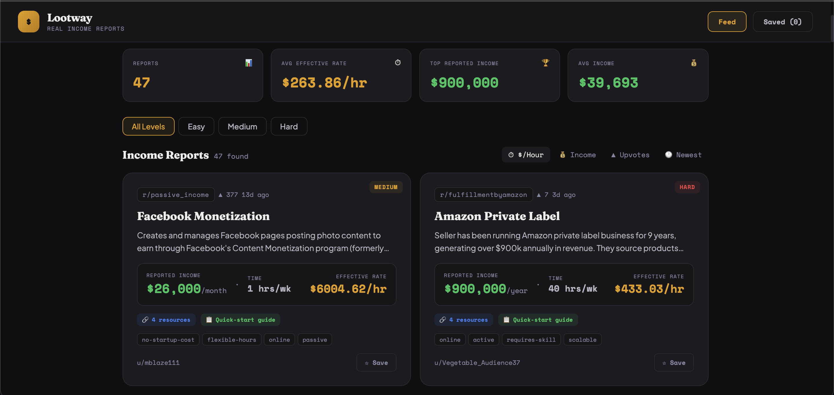Open 4 resources on Amazon Private Label card
Image resolution: width=834 pixels, height=395 pixels.
pyautogui.click(x=464, y=319)
